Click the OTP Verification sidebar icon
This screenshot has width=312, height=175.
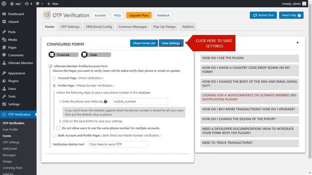pyautogui.click(x=4, y=114)
